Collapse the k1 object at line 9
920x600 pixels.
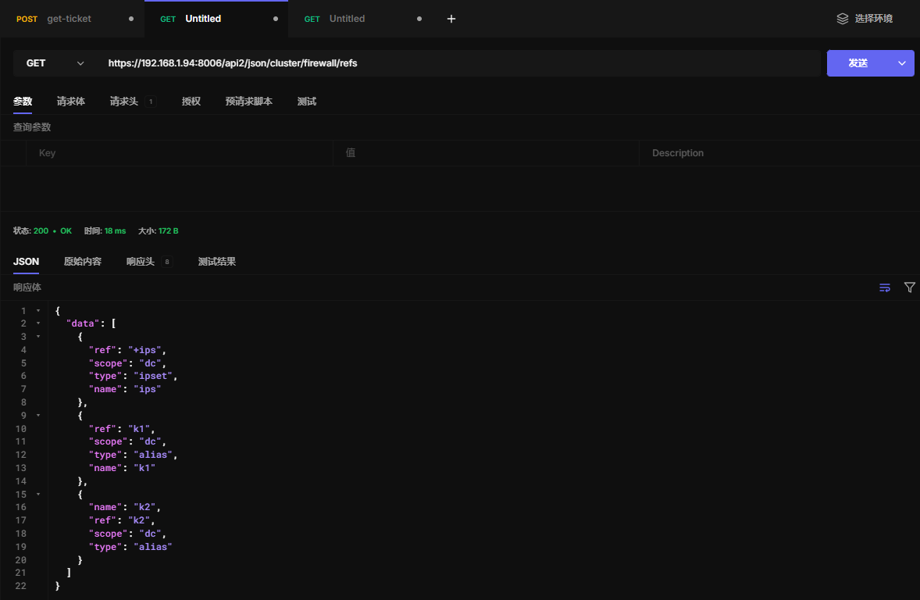click(38, 416)
